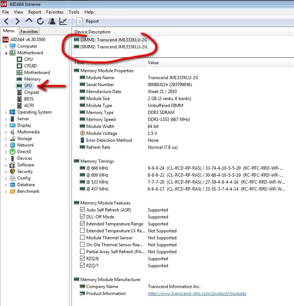Image resolution: width=294 pixels, height=306 pixels.
Task: Open the File menu
Action: tap(6, 12)
